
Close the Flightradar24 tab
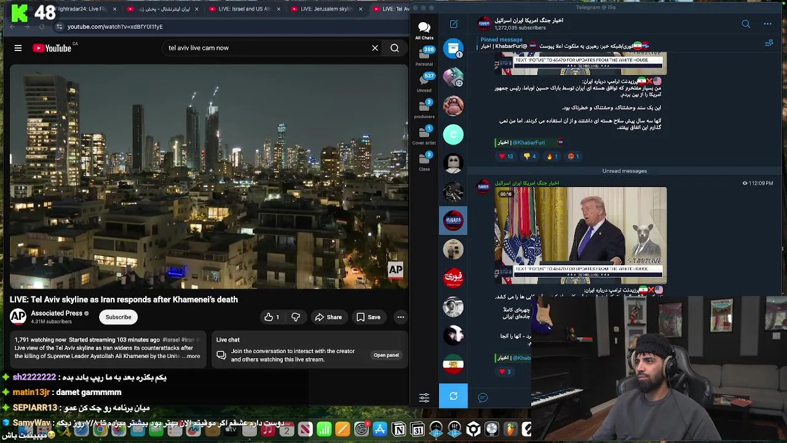pyautogui.click(x=114, y=9)
